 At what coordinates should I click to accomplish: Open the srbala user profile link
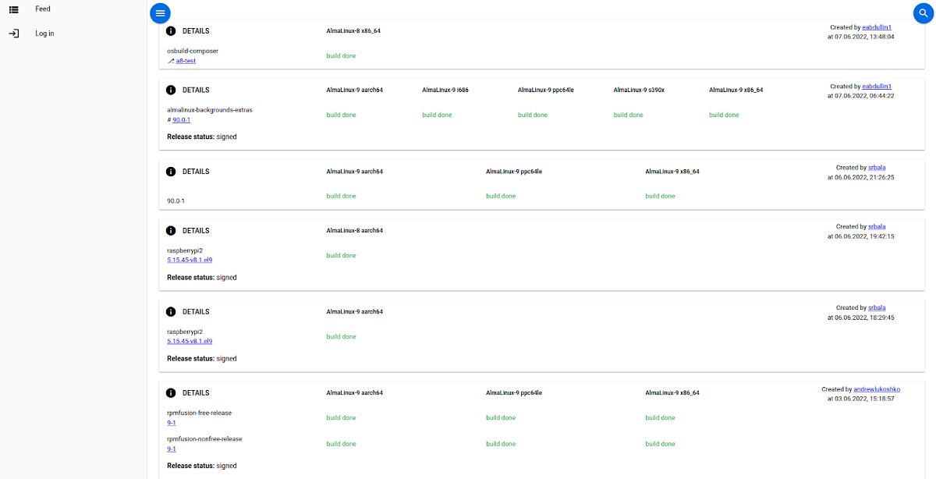click(x=876, y=167)
